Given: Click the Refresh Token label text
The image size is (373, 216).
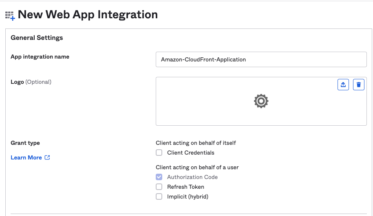Looking at the screenshot, I should tap(185, 187).
